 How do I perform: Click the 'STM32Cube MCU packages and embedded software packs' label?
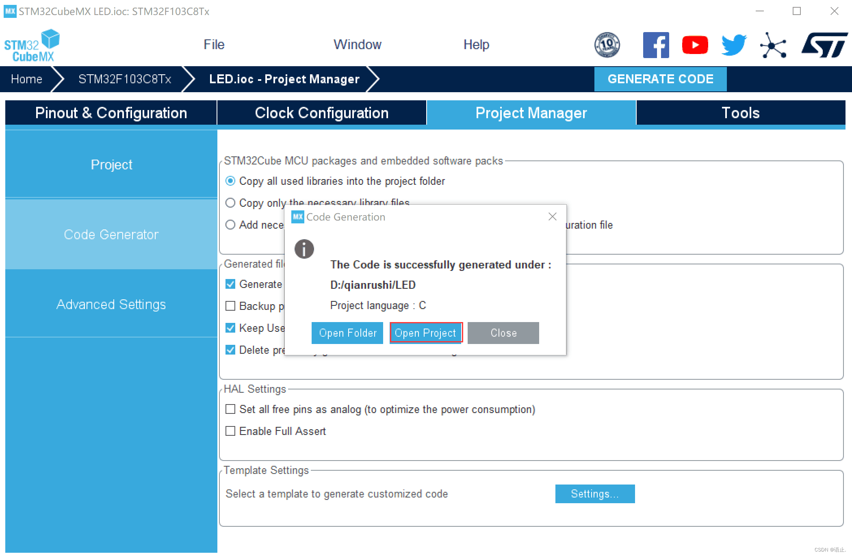[364, 161]
